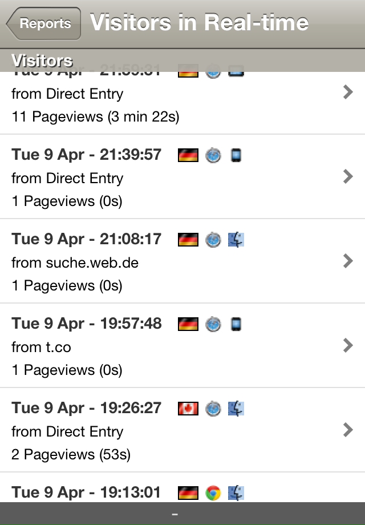365x525 pixels.
Task: Go back to Reports
Action: [43, 23]
